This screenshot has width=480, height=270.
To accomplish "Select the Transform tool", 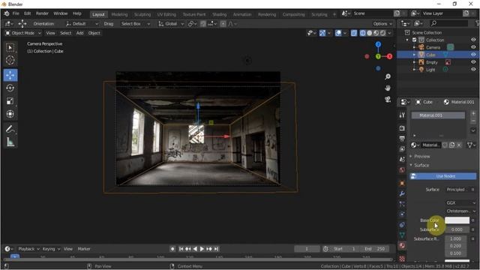I will pyautogui.click(x=10, y=114).
